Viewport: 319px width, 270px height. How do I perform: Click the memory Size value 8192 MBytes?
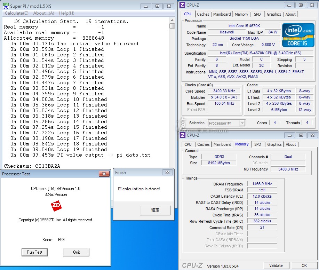click(x=219, y=163)
